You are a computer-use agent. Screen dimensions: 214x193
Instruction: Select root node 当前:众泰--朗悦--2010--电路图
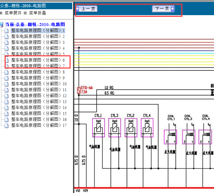pyautogui.click(x=35, y=24)
